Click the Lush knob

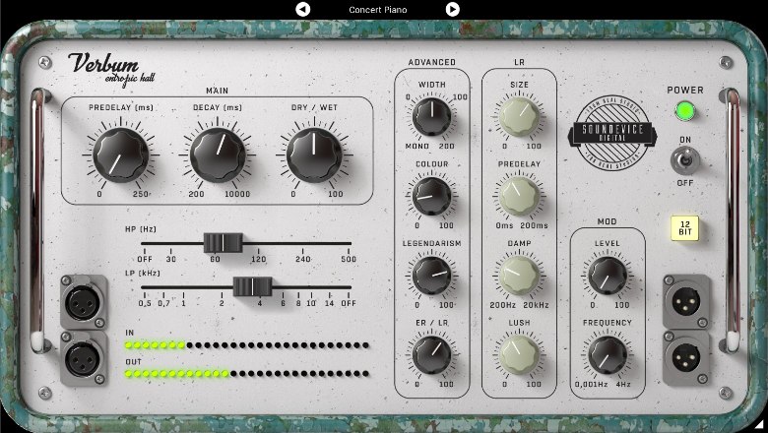[519, 354]
